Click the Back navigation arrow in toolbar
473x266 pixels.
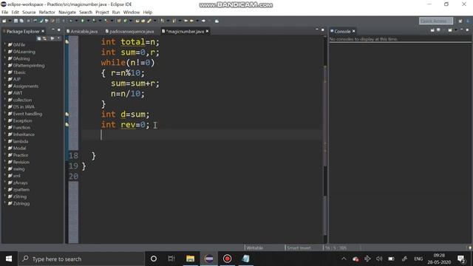click(x=191, y=21)
